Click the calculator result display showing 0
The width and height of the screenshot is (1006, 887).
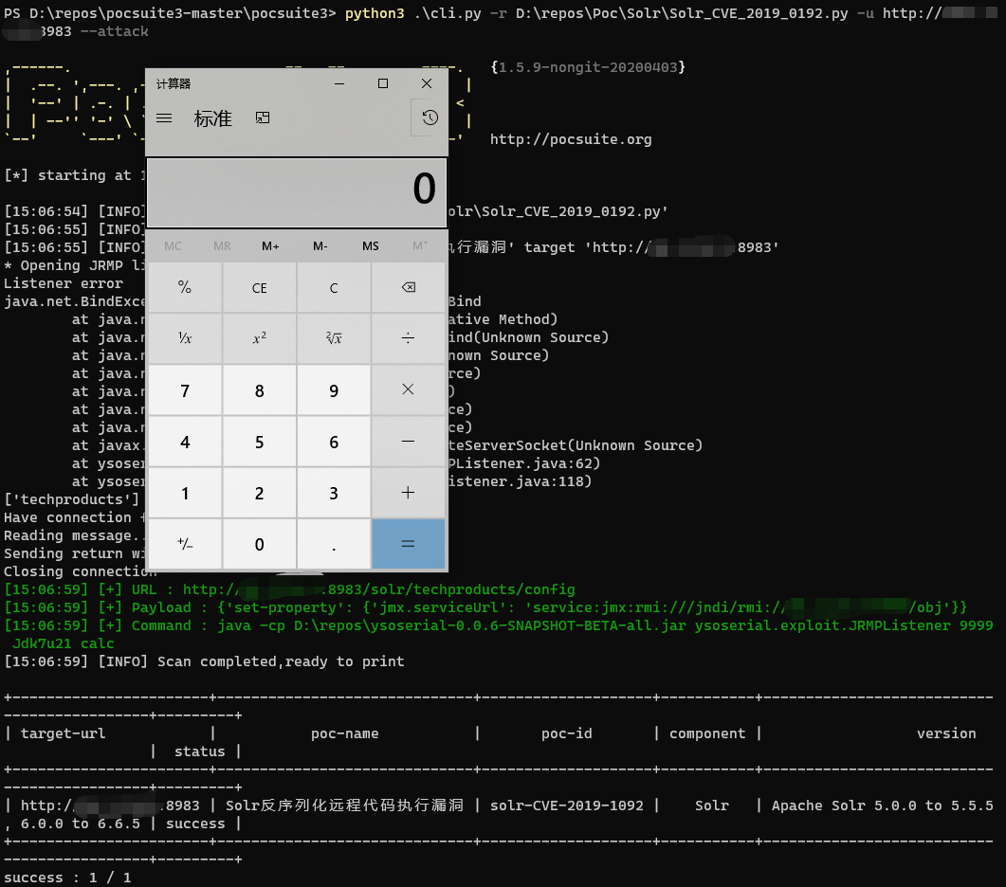click(x=297, y=192)
